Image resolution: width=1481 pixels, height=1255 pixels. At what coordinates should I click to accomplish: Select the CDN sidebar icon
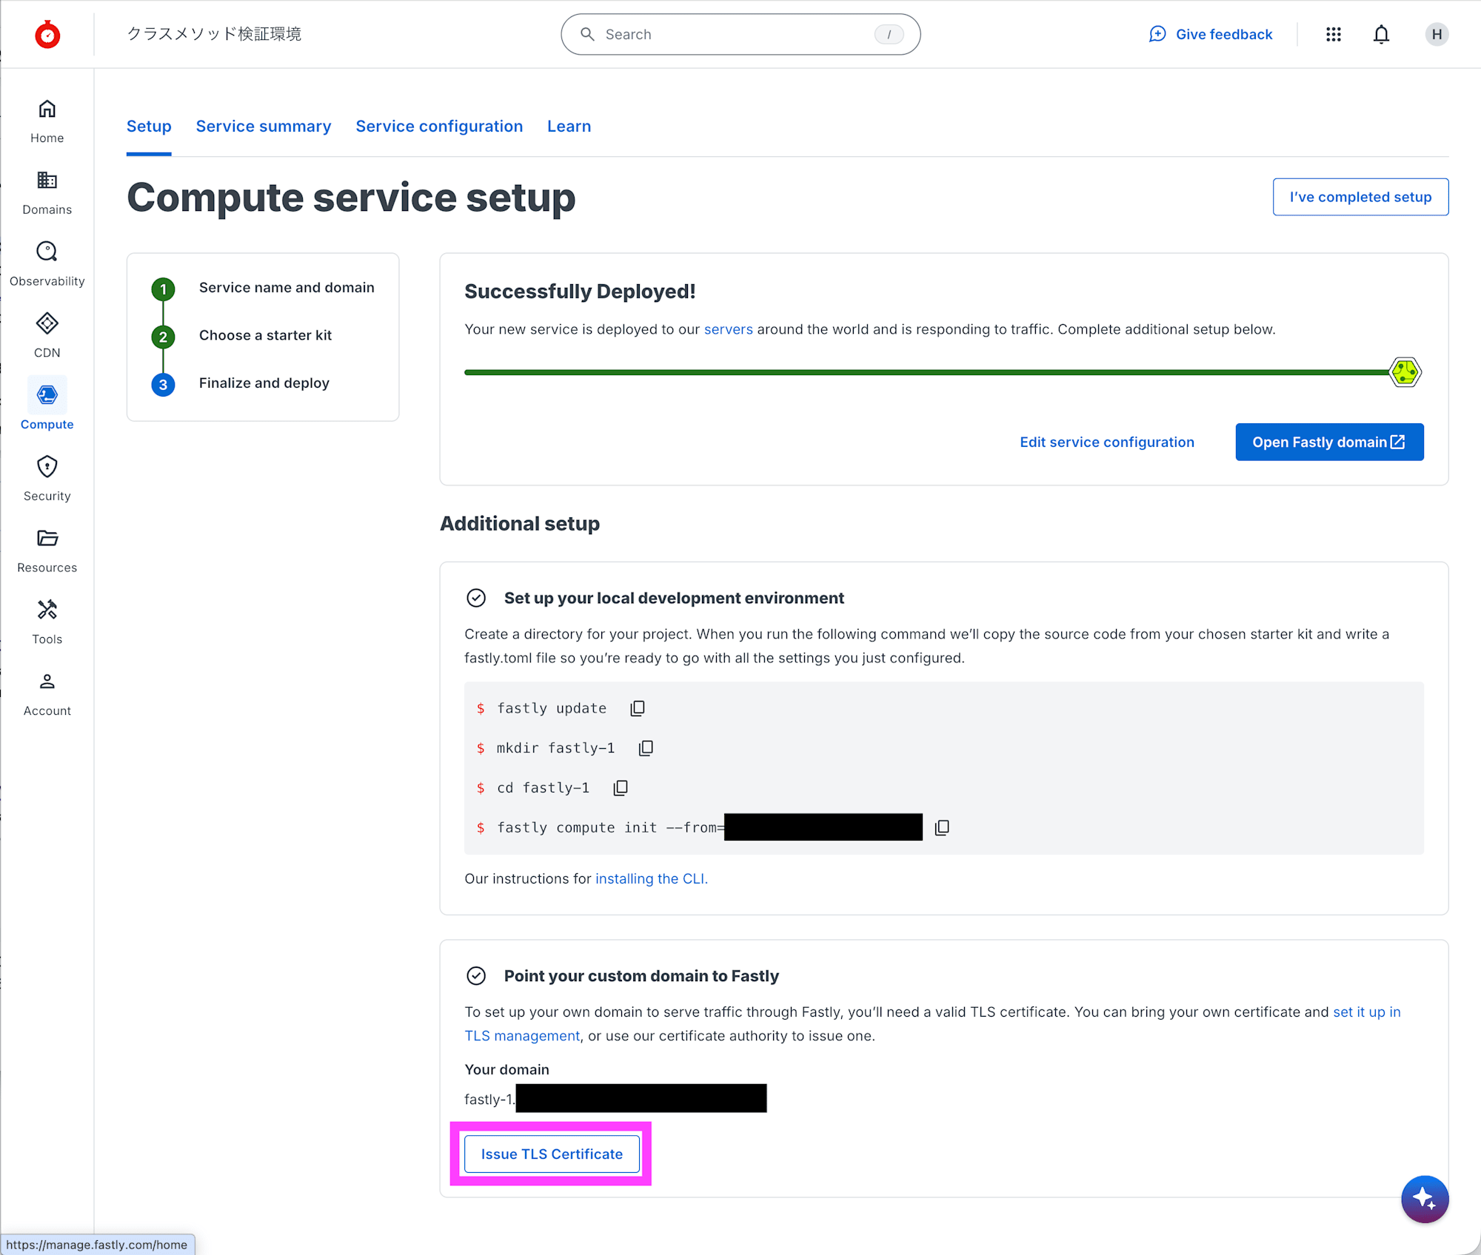[x=47, y=324]
